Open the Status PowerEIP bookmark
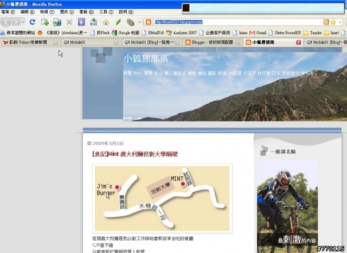This screenshot has height=253, width=347. tap(285, 33)
